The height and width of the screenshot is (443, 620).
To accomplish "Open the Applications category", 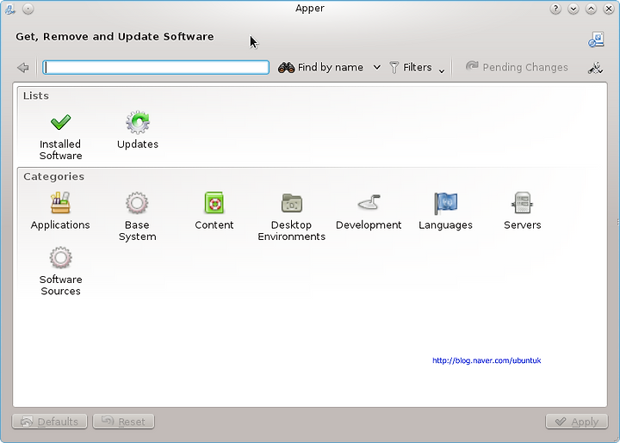I will point(60,212).
